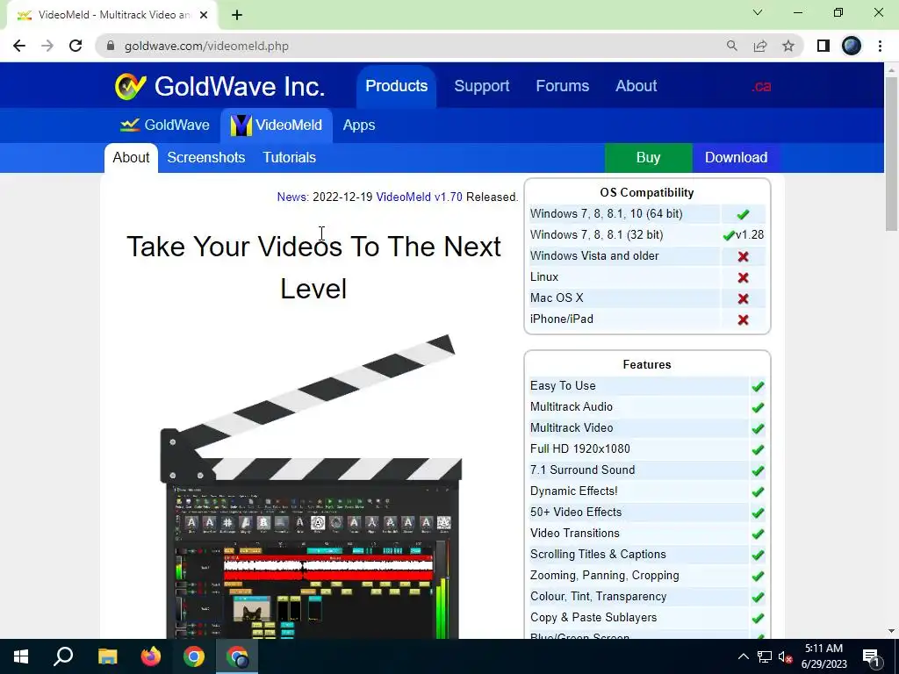Click the 'Copy & Paste Sublayers' text
The image size is (899, 674).
(593, 617)
